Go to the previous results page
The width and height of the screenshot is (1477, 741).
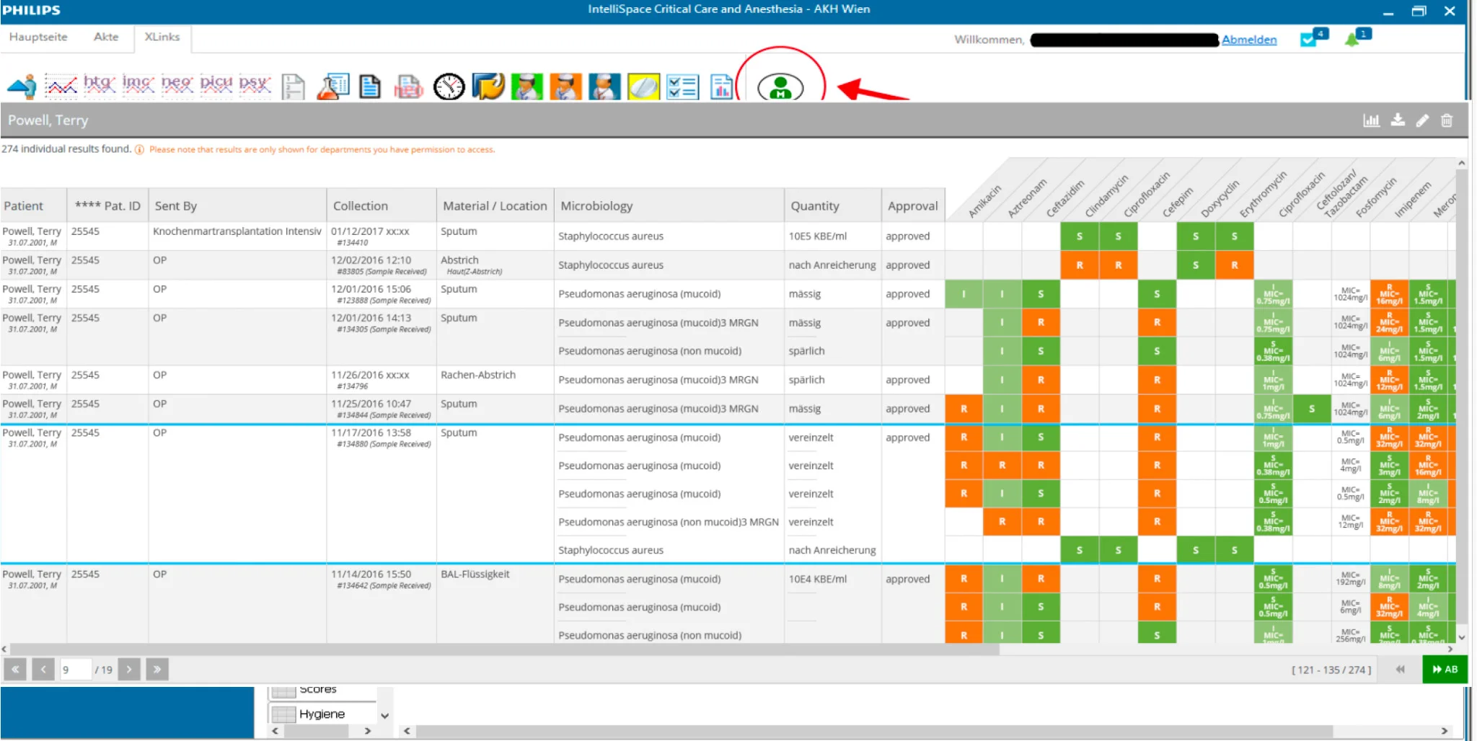click(x=43, y=670)
